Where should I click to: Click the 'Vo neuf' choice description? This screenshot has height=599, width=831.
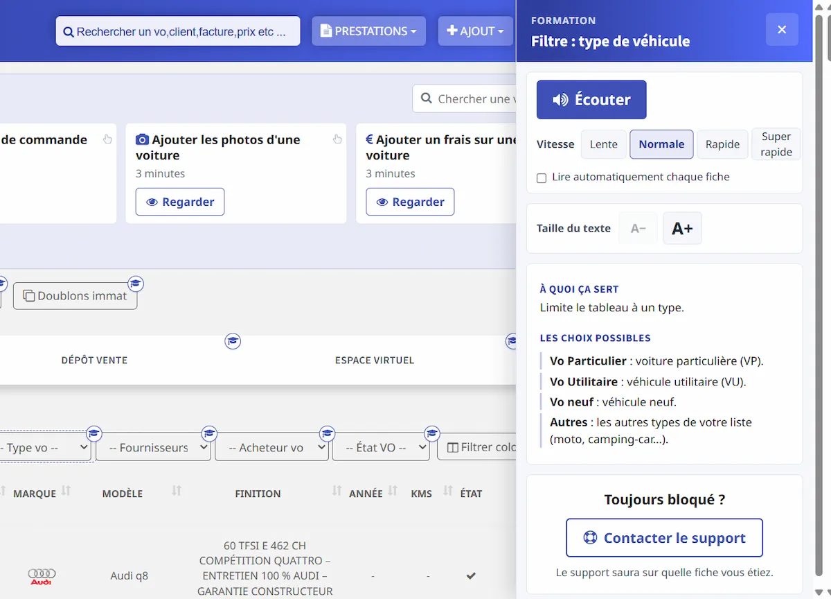pyautogui.click(x=613, y=401)
